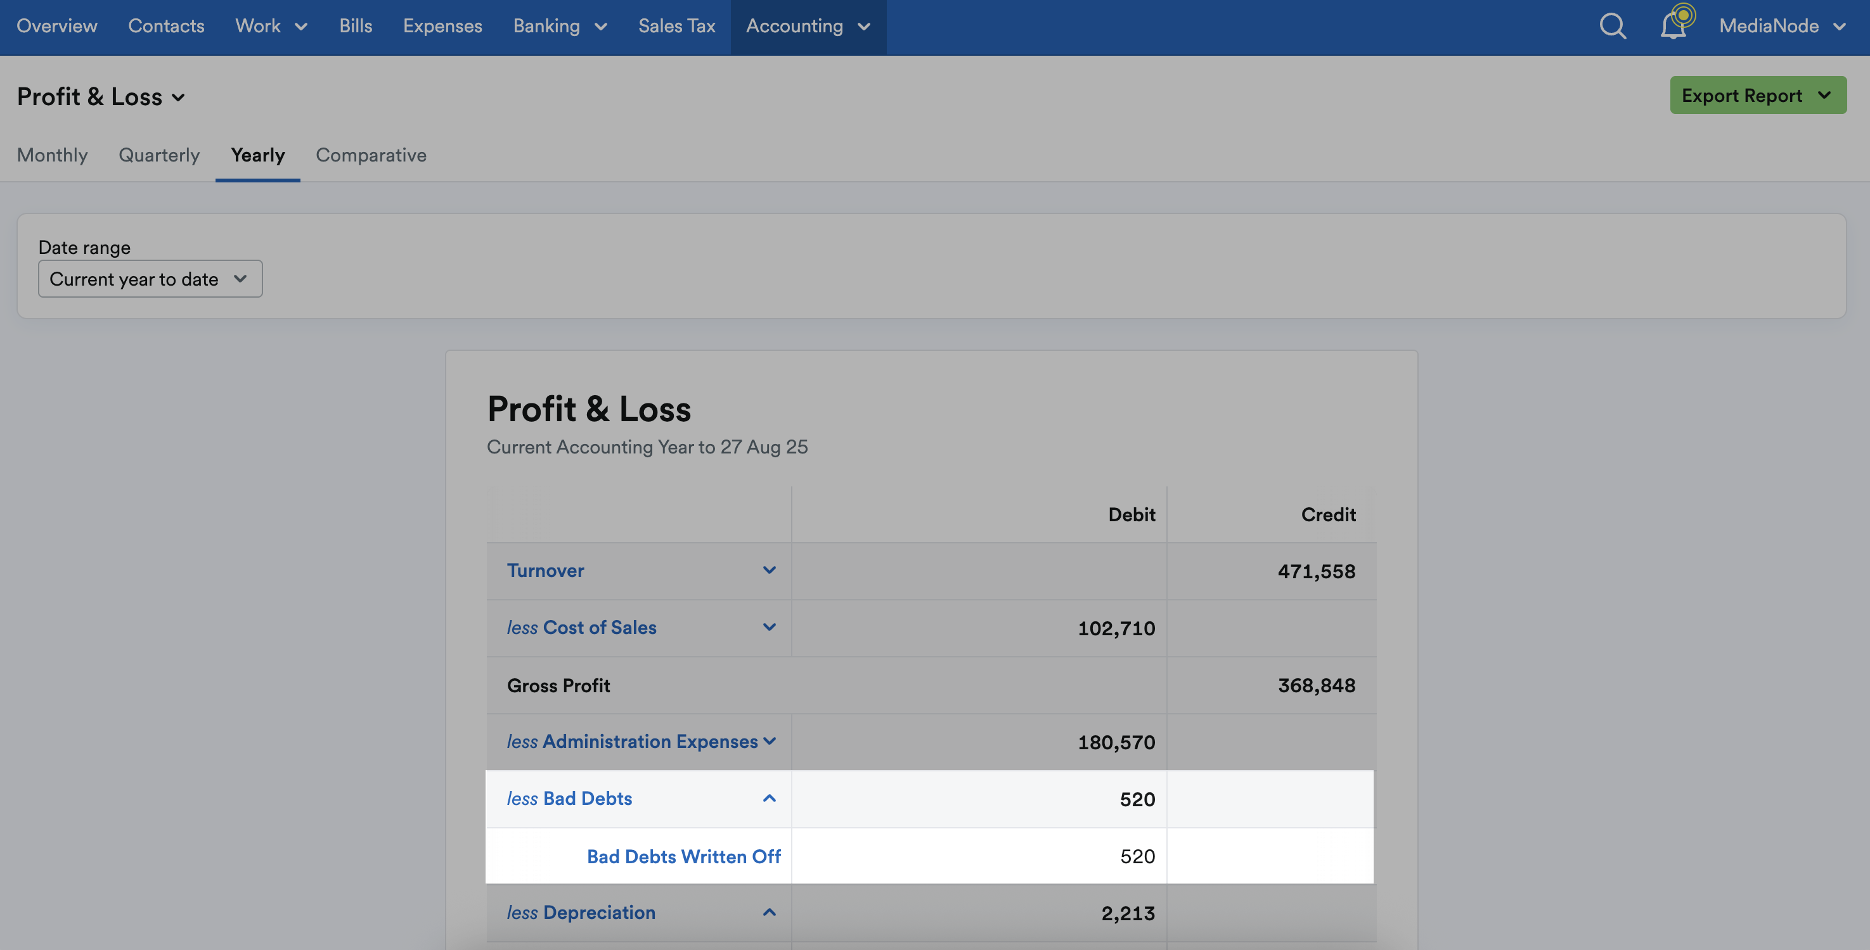This screenshot has height=950, width=1870.
Task: Open the Banking dropdown menu
Action: coord(560,26)
